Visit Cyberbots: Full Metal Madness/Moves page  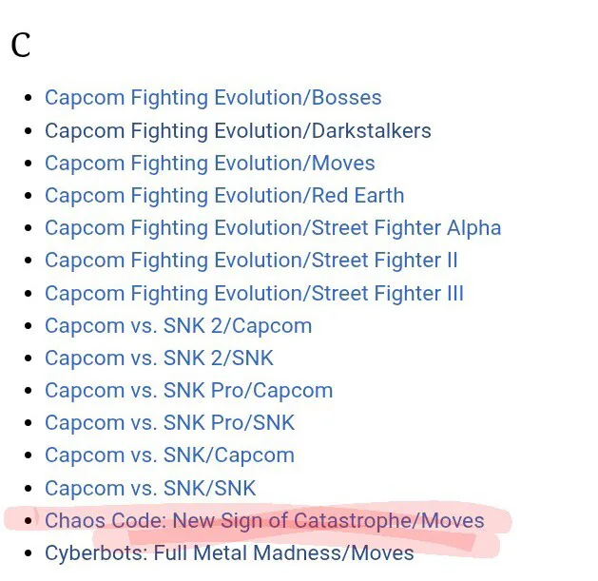[x=229, y=552]
